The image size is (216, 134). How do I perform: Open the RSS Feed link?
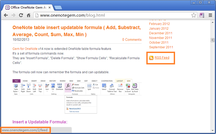[162, 58]
